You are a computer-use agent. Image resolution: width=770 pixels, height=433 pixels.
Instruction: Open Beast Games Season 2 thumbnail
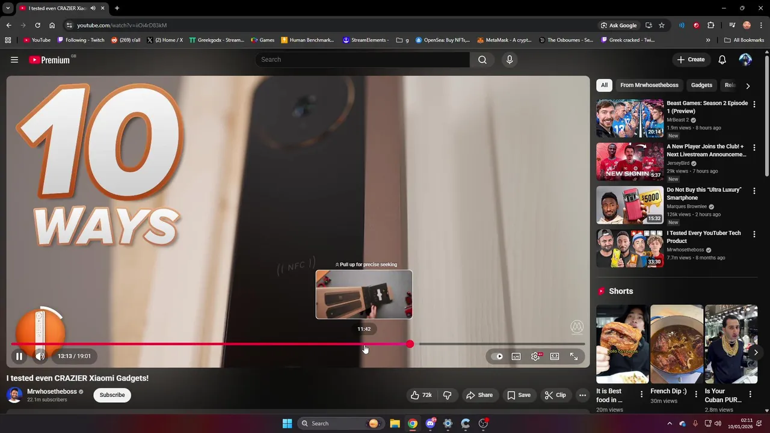(630, 118)
